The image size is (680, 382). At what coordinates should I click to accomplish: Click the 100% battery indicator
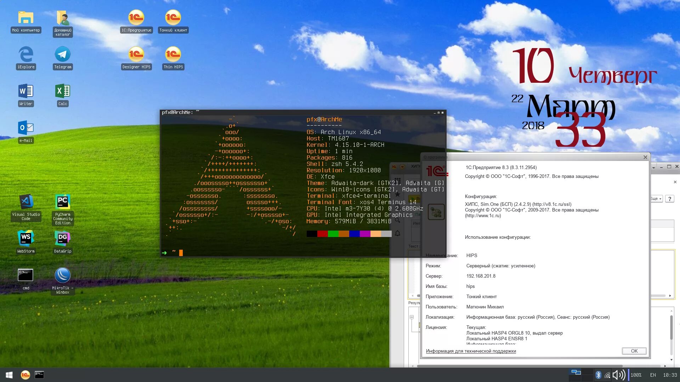tap(636, 375)
